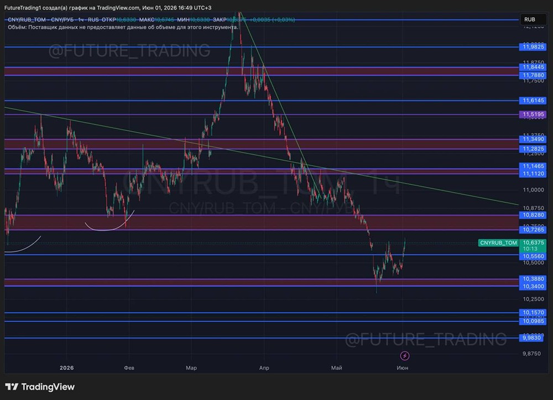This screenshot has height=400, width=553.
Task: Select the 10,3880 level price label
Action: point(533,279)
